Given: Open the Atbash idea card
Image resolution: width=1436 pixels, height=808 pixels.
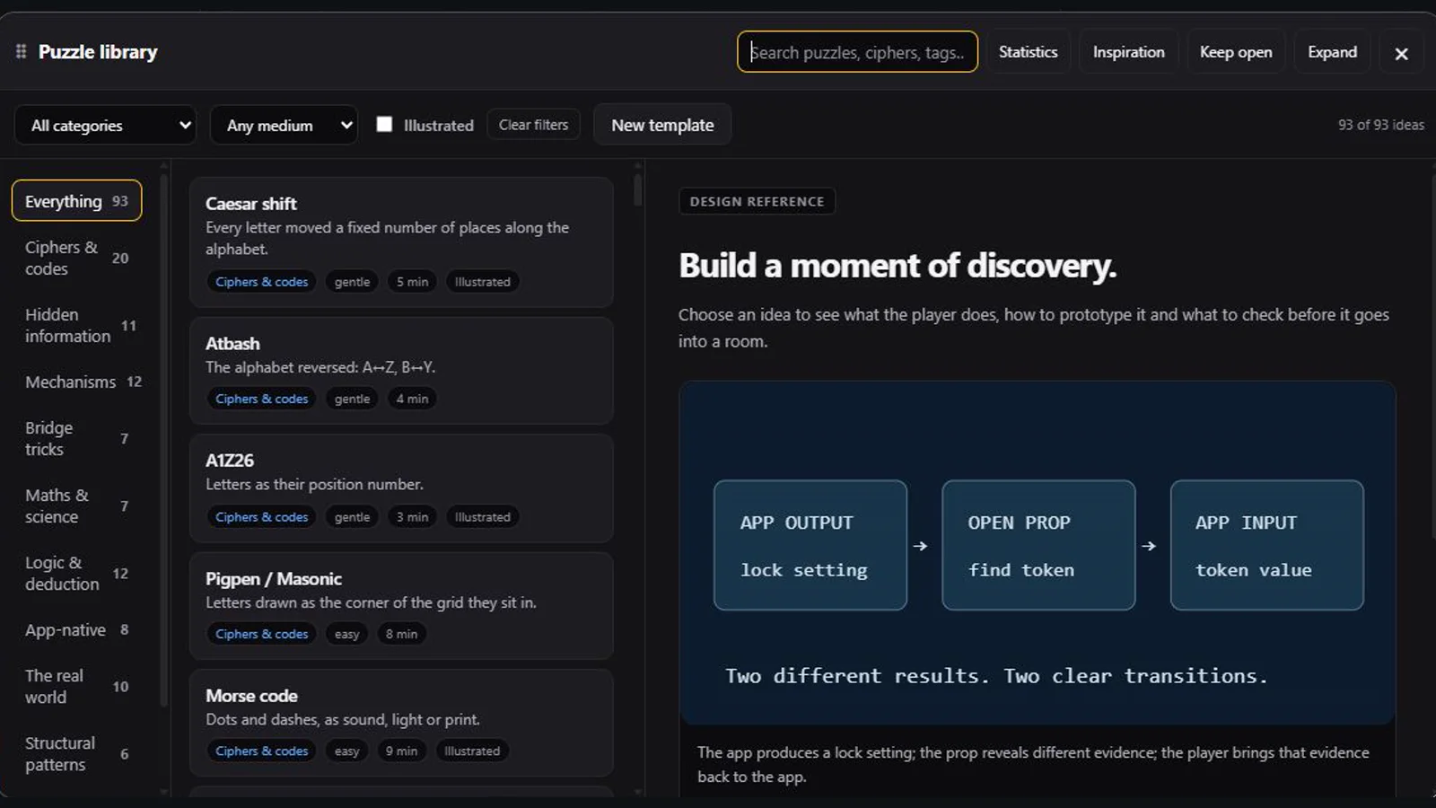Looking at the screenshot, I should pos(401,370).
